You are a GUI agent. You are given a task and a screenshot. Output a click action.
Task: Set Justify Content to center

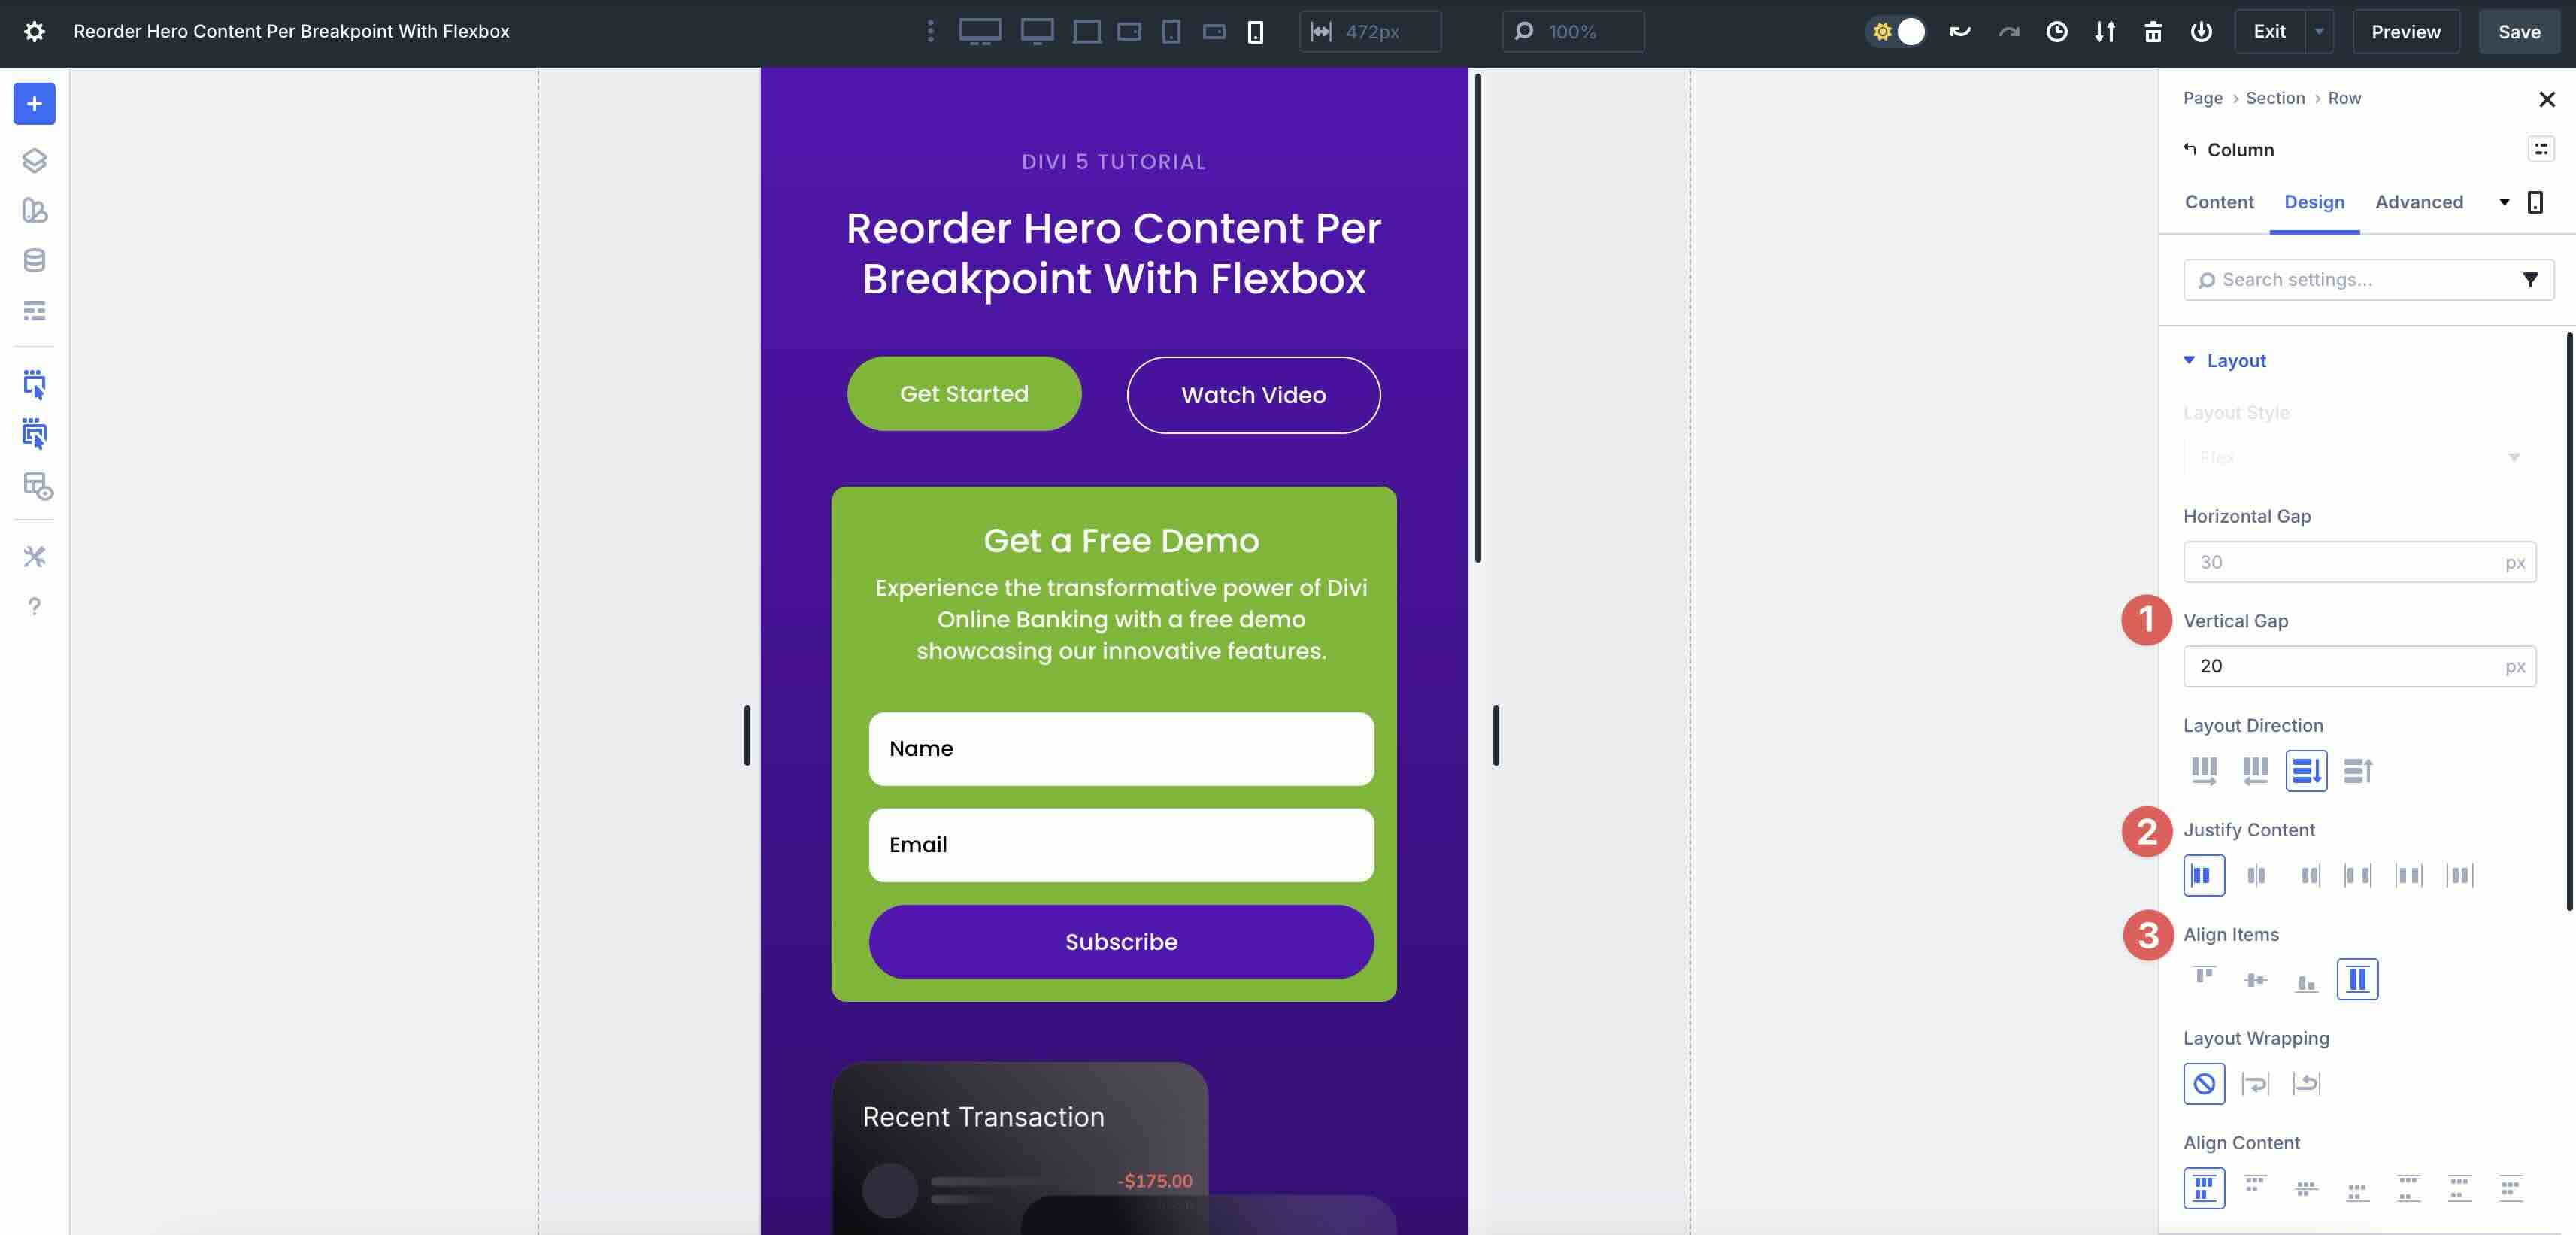(2255, 875)
